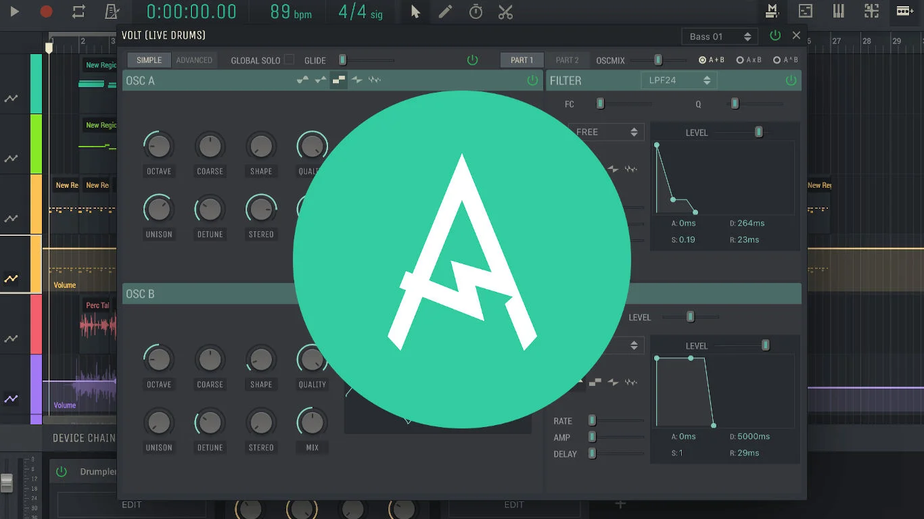
Task: Click the red record button
Action: click(x=46, y=11)
